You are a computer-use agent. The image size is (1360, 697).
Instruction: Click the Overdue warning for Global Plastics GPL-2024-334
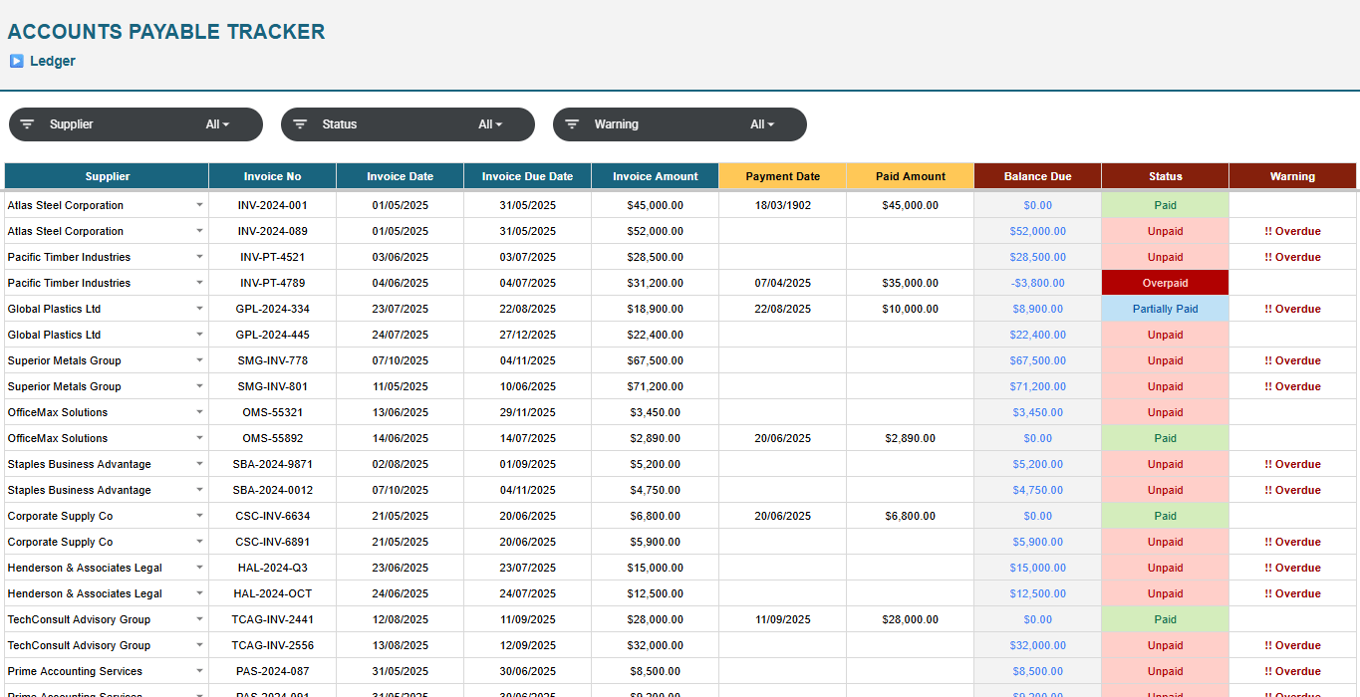pos(1292,309)
